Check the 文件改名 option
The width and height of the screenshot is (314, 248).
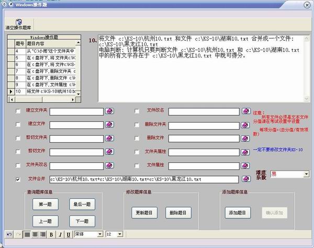(x=137, y=111)
